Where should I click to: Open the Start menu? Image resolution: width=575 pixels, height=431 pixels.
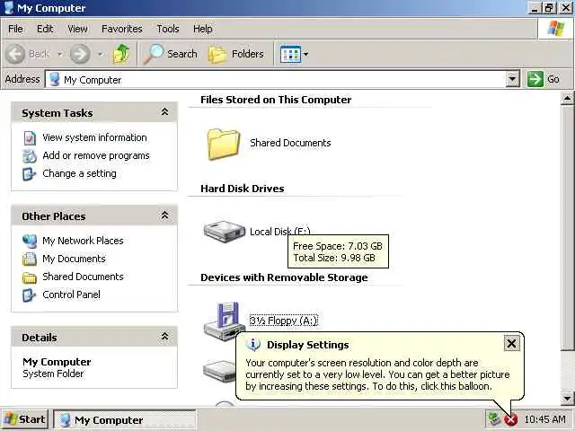[x=24, y=419]
